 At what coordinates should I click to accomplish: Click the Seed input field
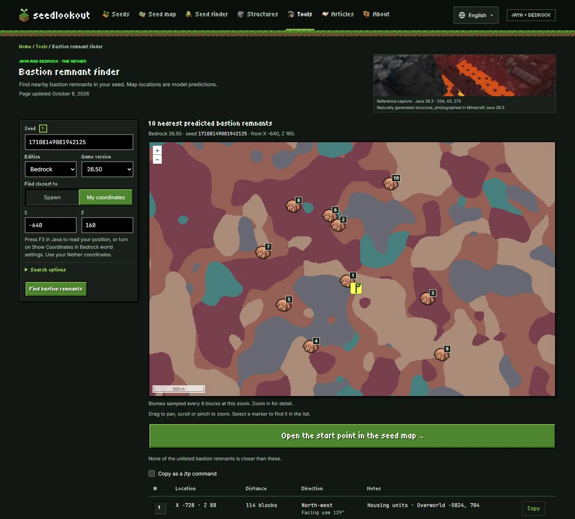pyautogui.click(x=79, y=142)
